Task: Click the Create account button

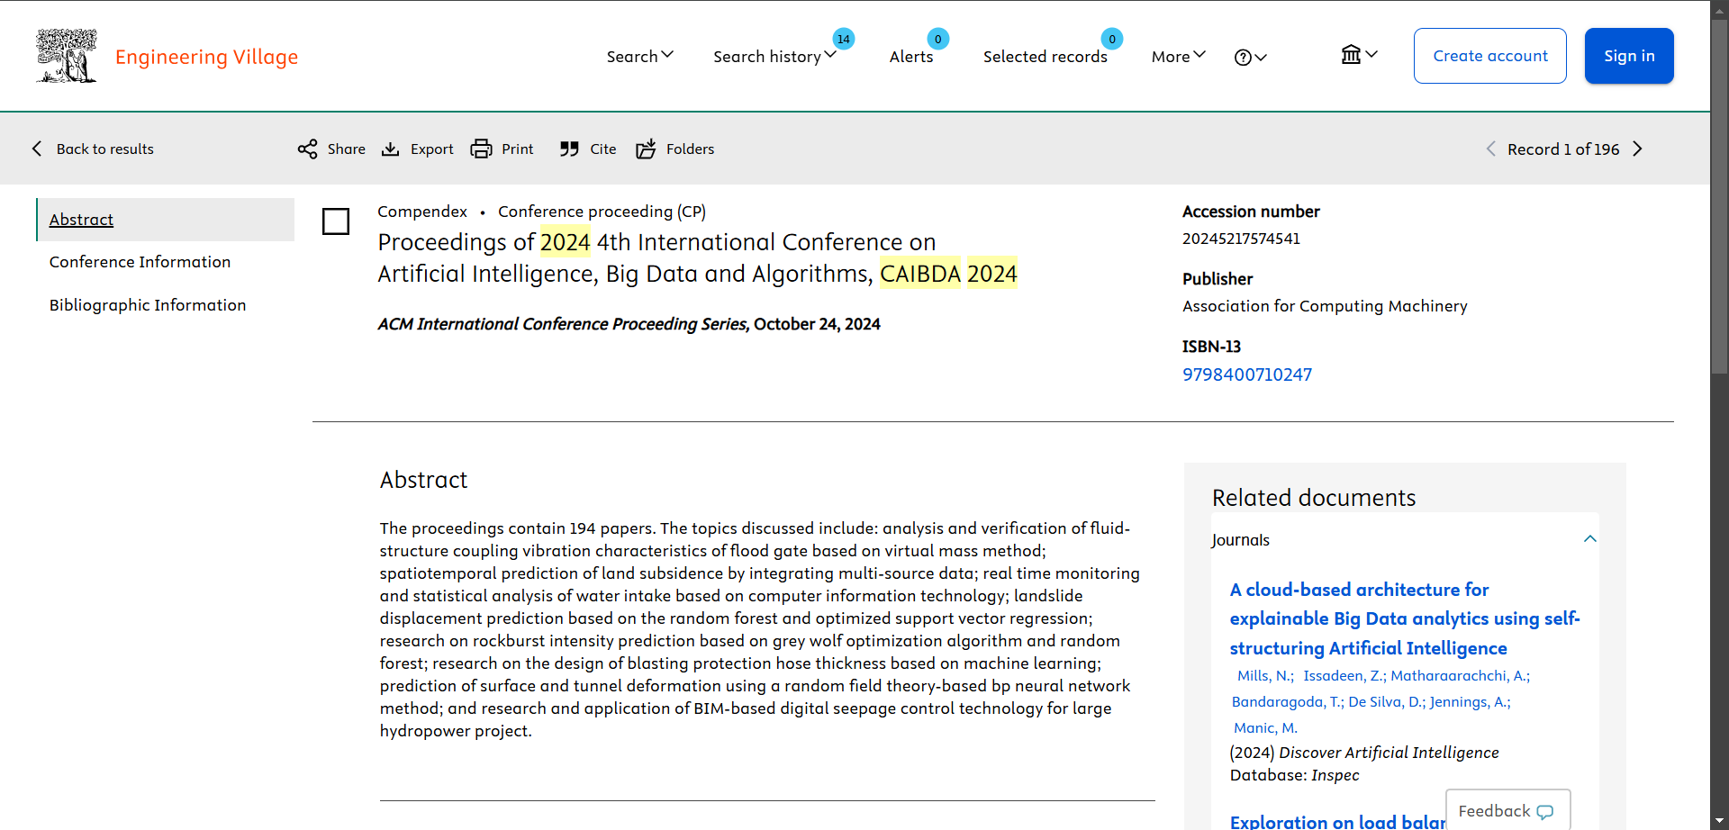Action: 1489,56
